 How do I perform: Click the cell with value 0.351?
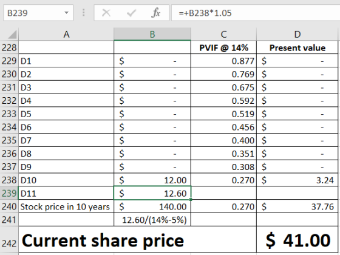coord(223,154)
